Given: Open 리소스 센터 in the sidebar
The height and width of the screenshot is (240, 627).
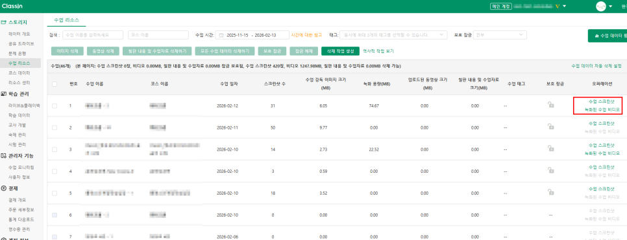Looking at the screenshot, I should click(19, 83).
